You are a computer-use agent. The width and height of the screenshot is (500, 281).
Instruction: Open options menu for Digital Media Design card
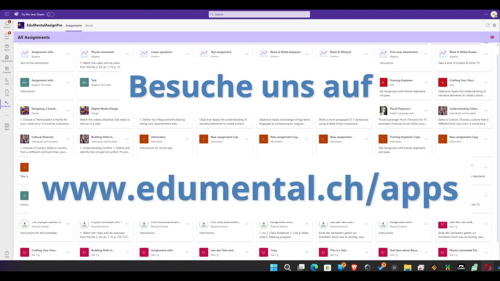[127, 111]
